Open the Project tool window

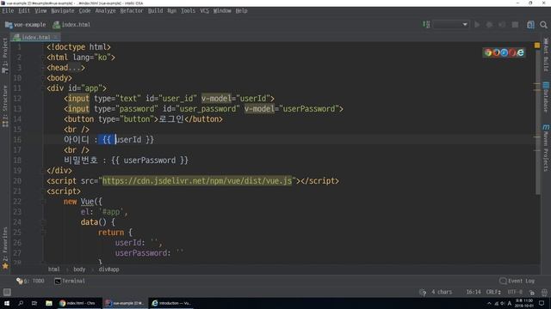pos(5,55)
